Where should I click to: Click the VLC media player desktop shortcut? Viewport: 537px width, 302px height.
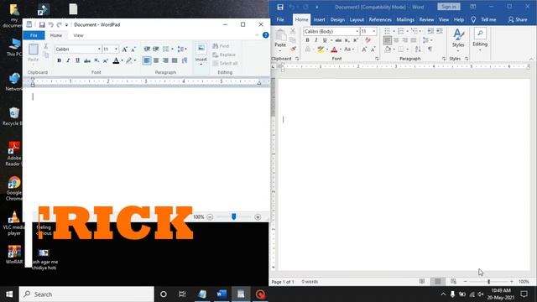coord(14,223)
